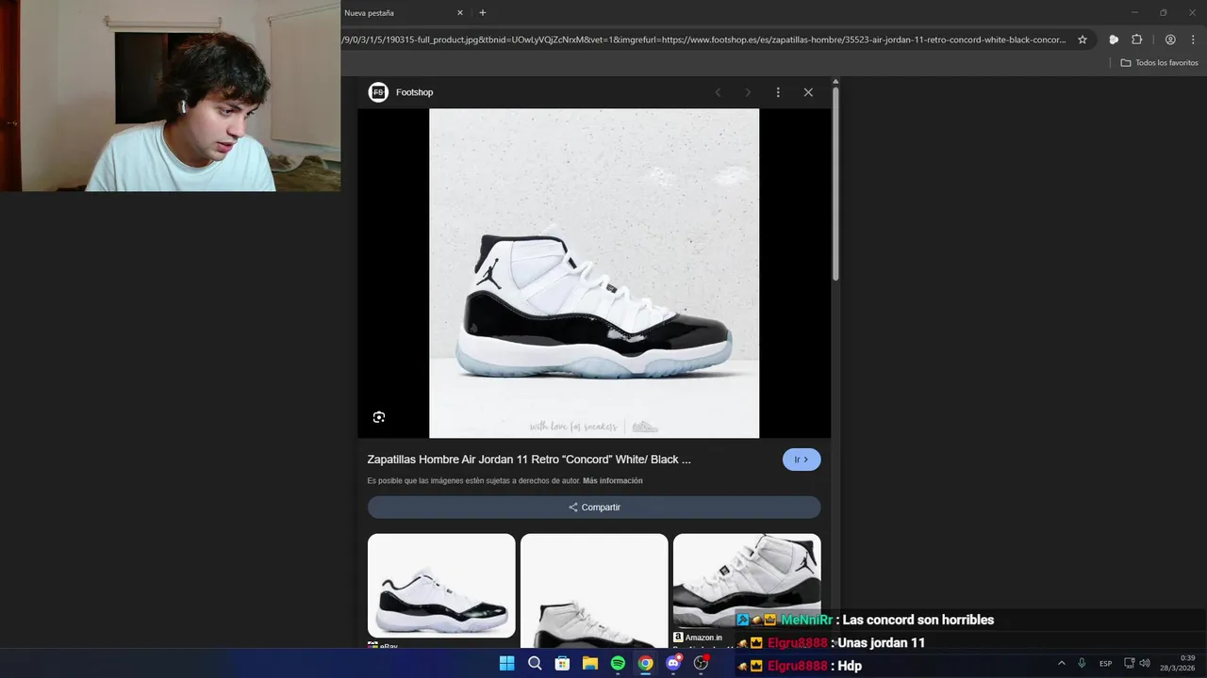Screen dimensions: 1207x678
Task: Search this image with Google Lens icon
Action: point(379,417)
